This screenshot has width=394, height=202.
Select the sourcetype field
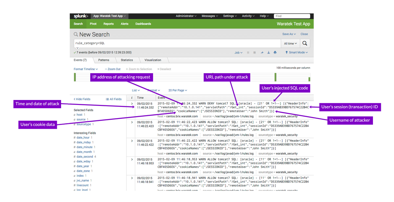84,124
